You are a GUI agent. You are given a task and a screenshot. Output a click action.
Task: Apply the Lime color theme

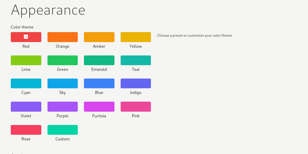coord(26,60)
